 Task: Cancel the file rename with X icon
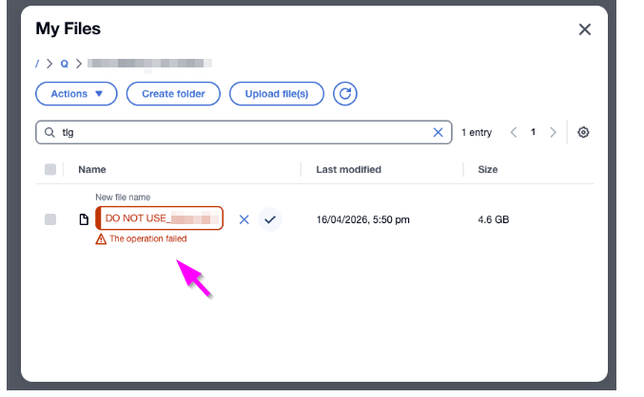tap(244, 219)
